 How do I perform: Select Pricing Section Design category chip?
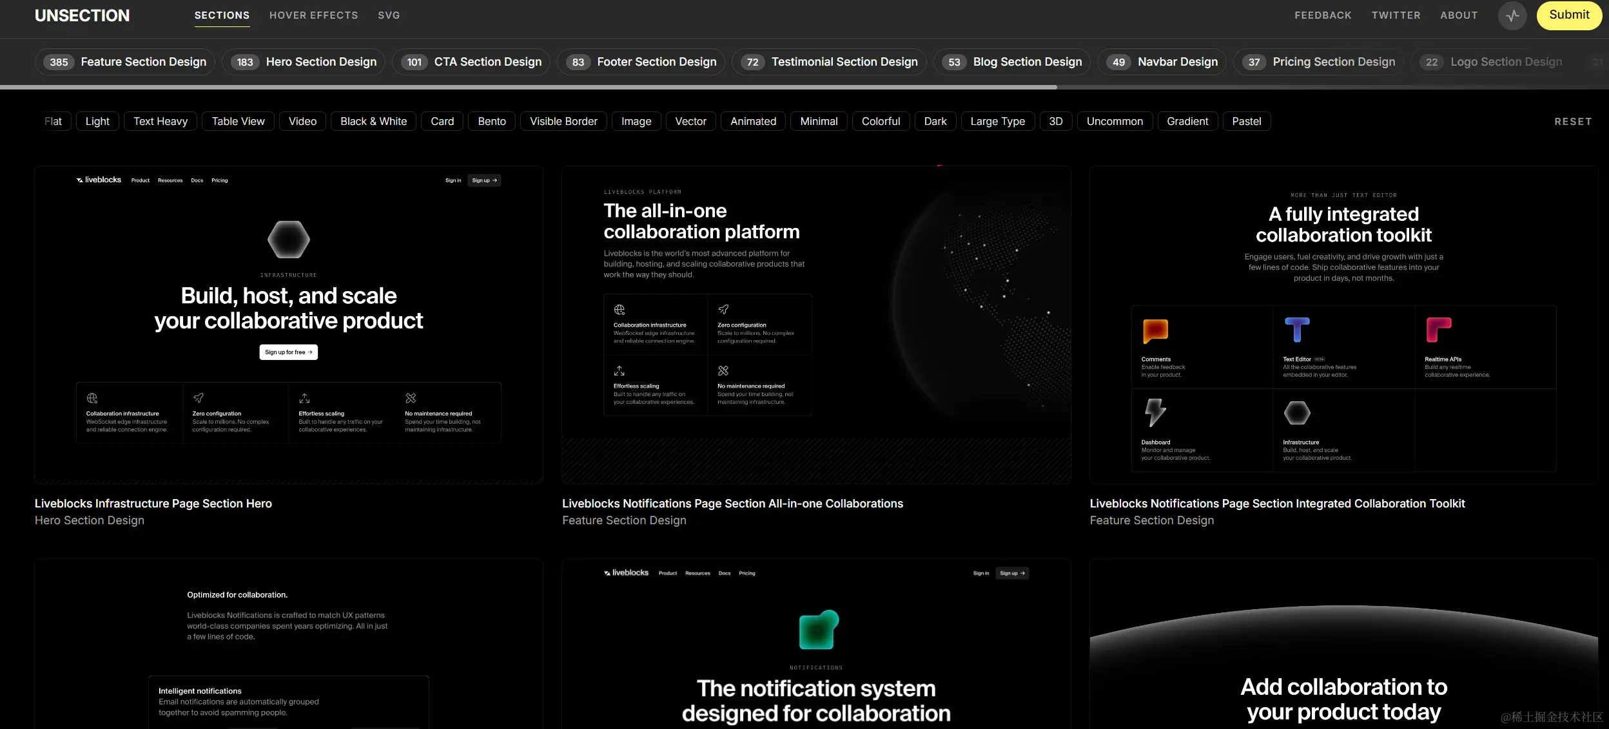tap(1318, 62)
